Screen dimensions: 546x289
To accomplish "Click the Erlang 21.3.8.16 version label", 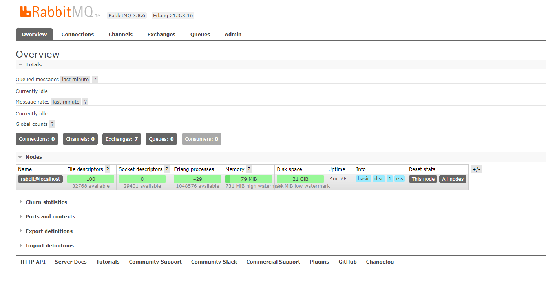I will (x=173, y=15).
